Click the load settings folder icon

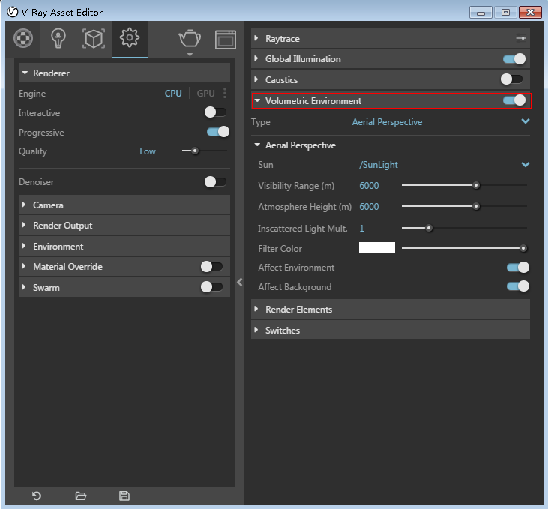point(81,496)
